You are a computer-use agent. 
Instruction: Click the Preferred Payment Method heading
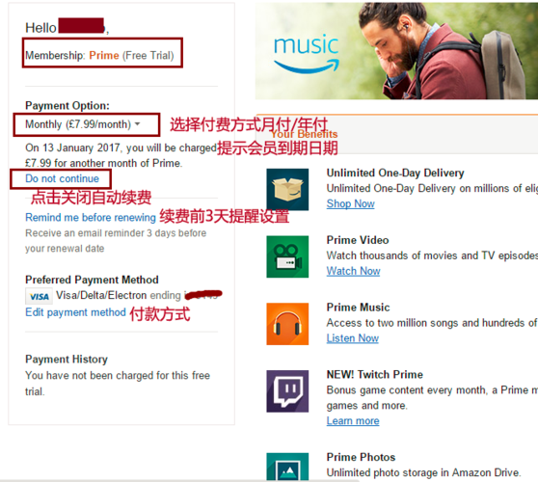(x=92, y=280)
